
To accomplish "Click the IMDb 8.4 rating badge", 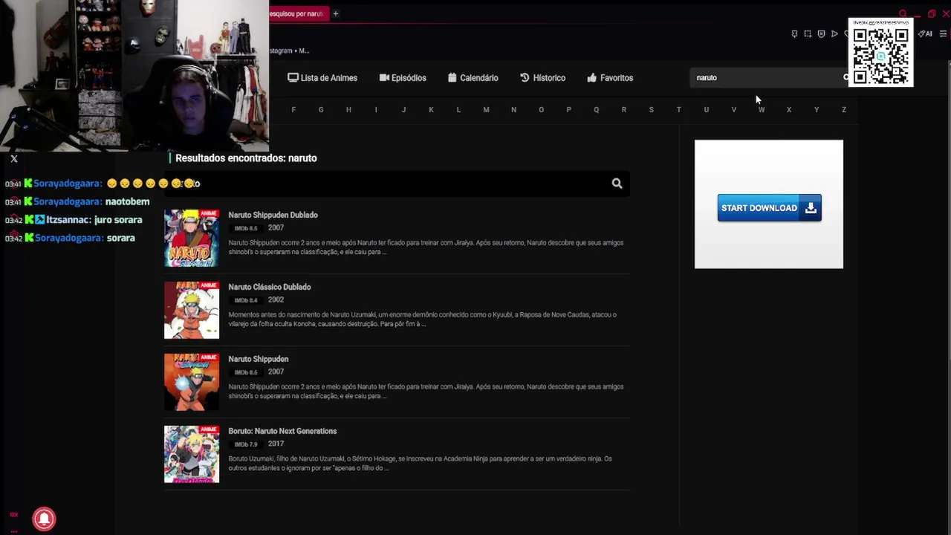I will (245, 300).
